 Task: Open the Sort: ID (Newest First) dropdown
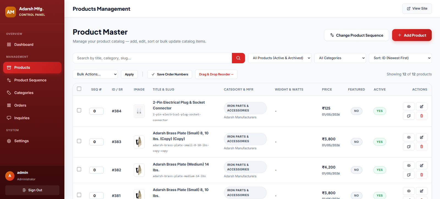(400, 58)
